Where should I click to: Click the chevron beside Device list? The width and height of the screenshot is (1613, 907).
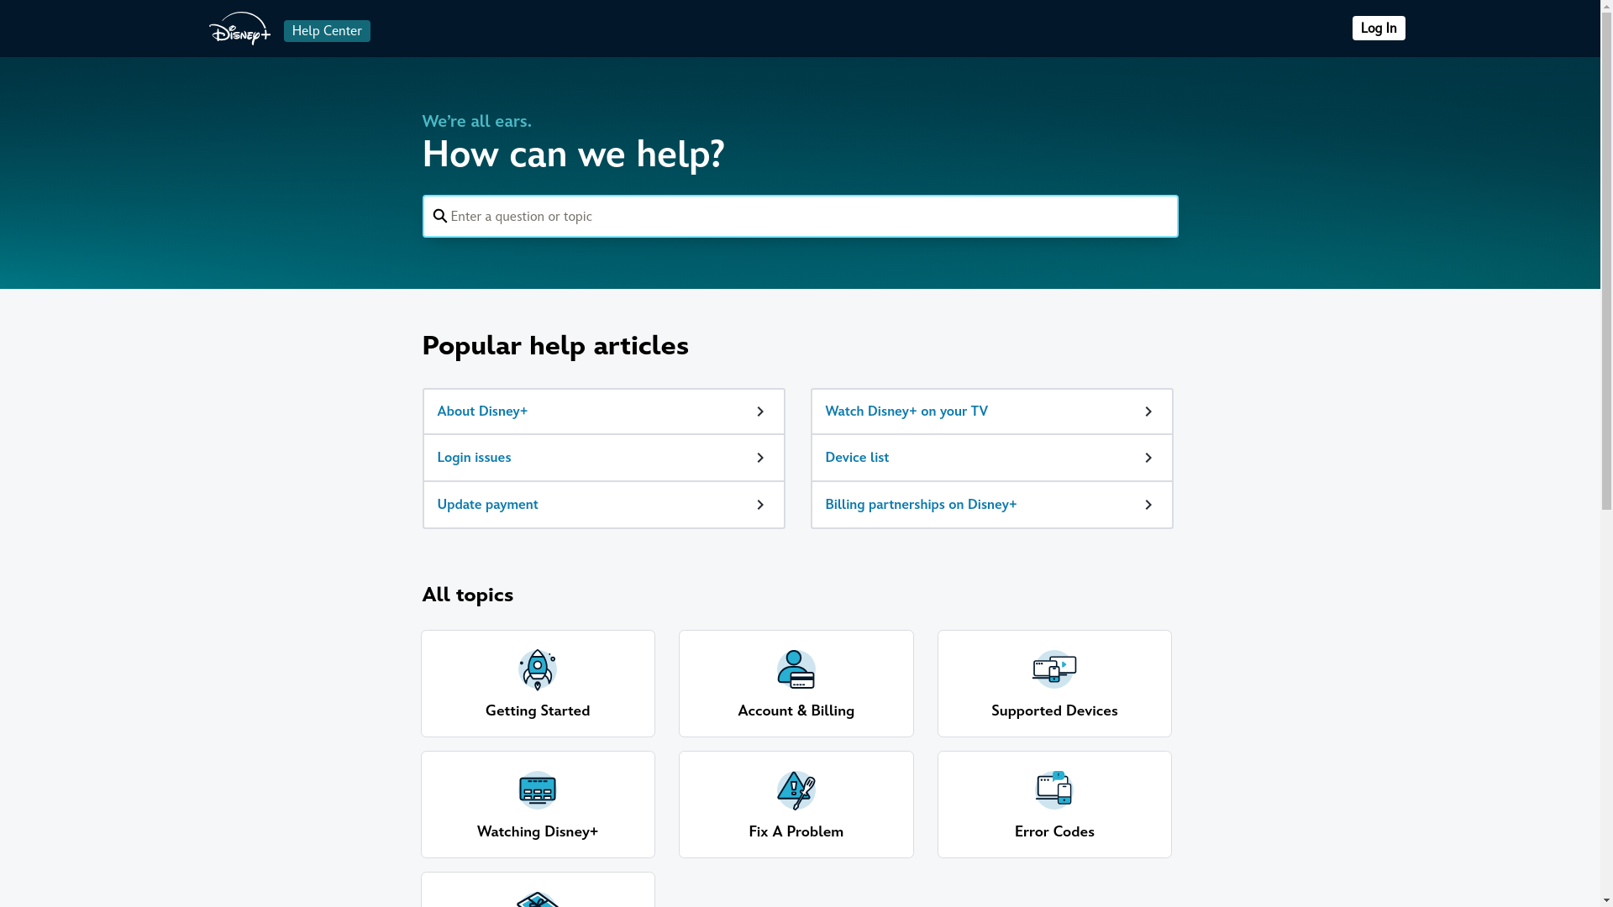coord(1148,458)
